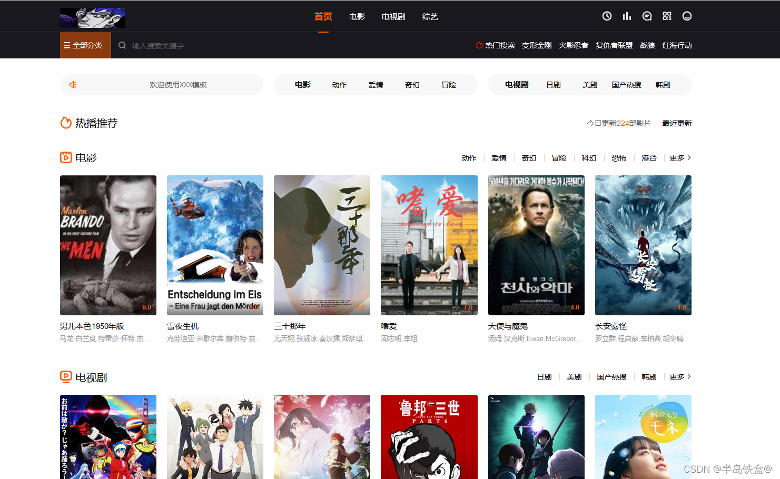Click the site logo image
Image resolution: width=780 pixels, height=479 pixels.
pyautogui.click(x=92, y=18)
